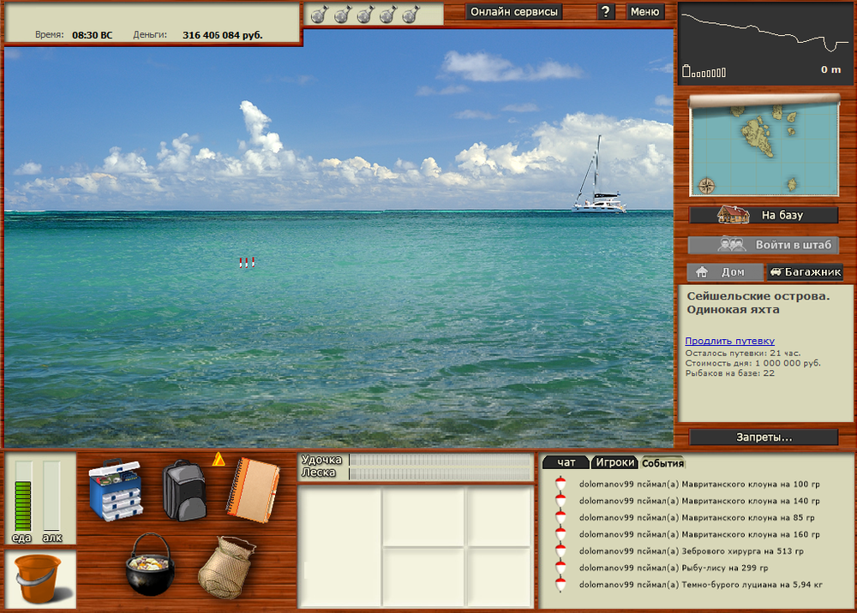Click the еда food level bar
857x613 pixels.
click(23, 496)
